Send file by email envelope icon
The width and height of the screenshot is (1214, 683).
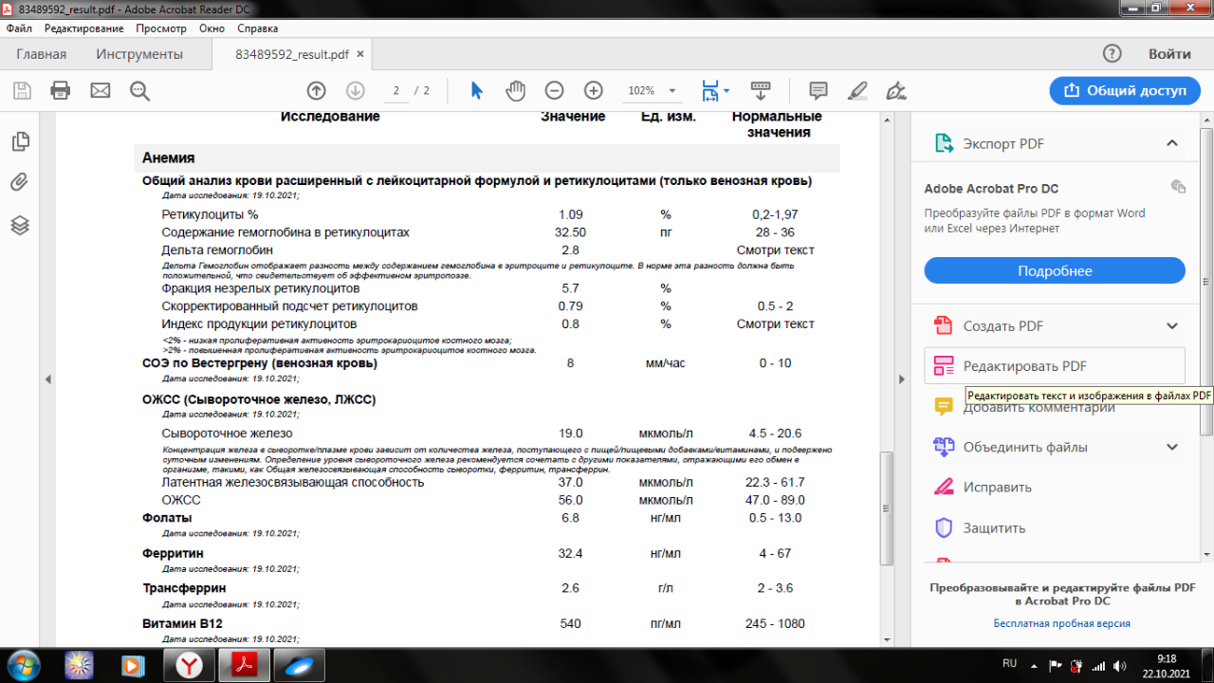101,91
